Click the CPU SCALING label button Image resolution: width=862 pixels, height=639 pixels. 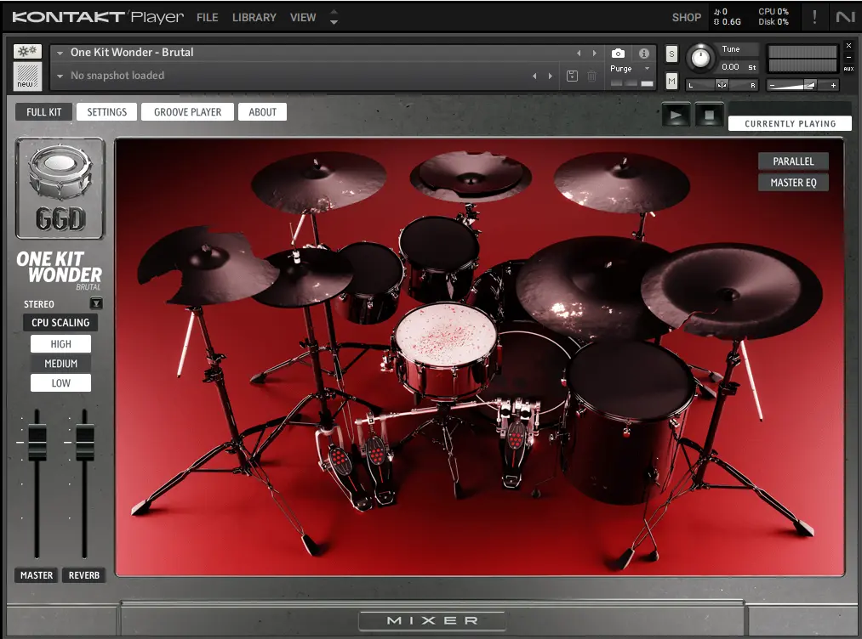pyautogui.click(x=60, y=322)
